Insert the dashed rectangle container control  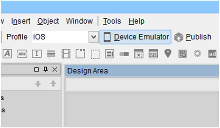click(x=95, y=54)
